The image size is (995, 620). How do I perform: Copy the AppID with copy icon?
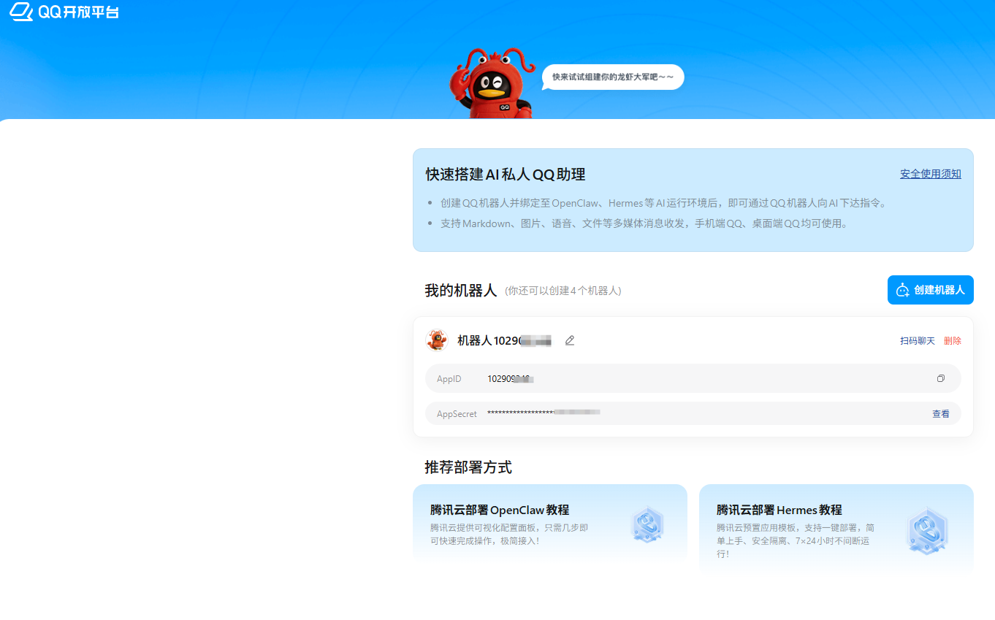(x=941, y=378)
